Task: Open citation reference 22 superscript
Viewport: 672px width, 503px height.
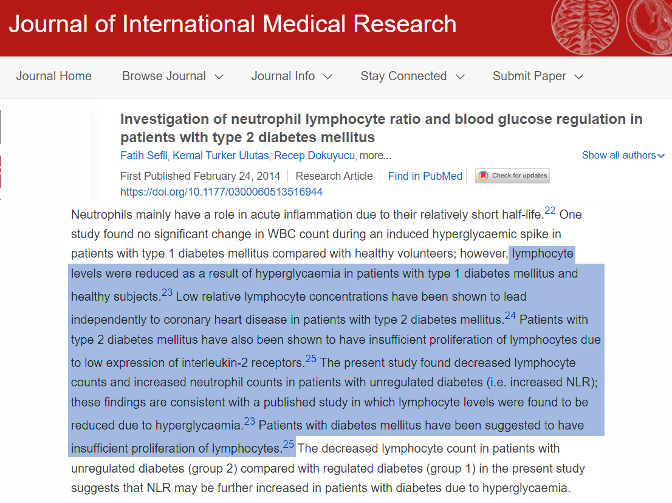Action: tap(550, 211)
